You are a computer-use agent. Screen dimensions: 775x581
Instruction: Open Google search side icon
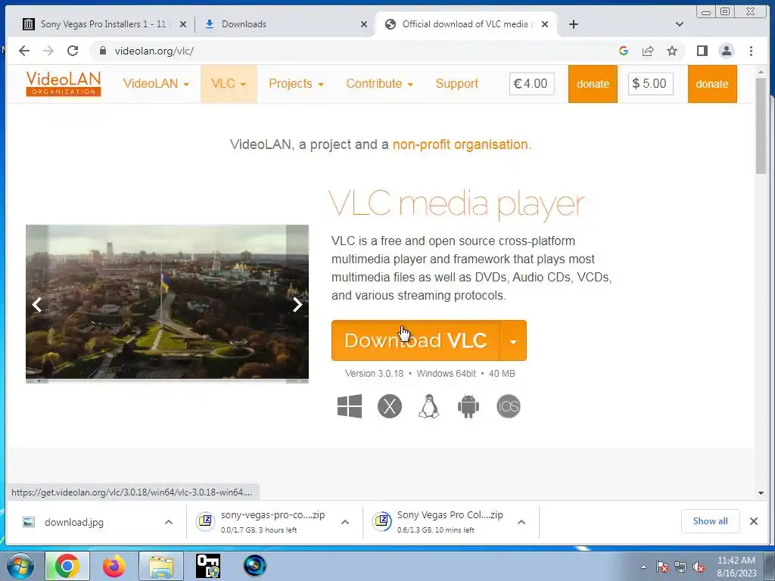pos(624,51)
